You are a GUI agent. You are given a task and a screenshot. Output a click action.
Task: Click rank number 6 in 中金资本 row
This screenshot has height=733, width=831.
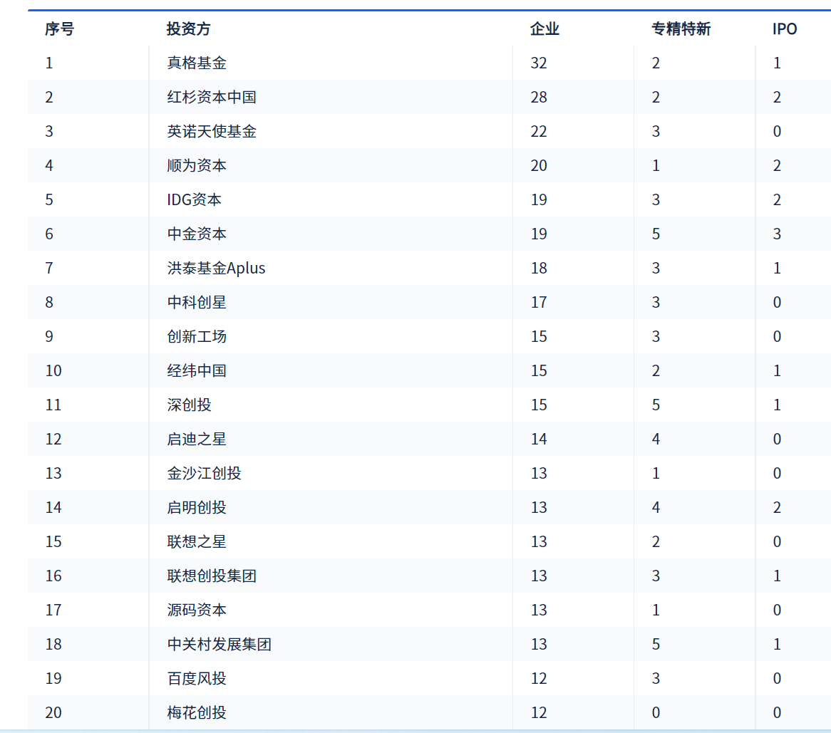click(x=49, y=234)
